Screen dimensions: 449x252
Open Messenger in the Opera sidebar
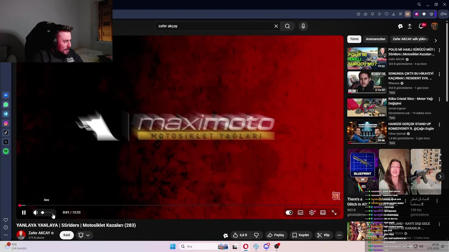(x=6, y=95)
